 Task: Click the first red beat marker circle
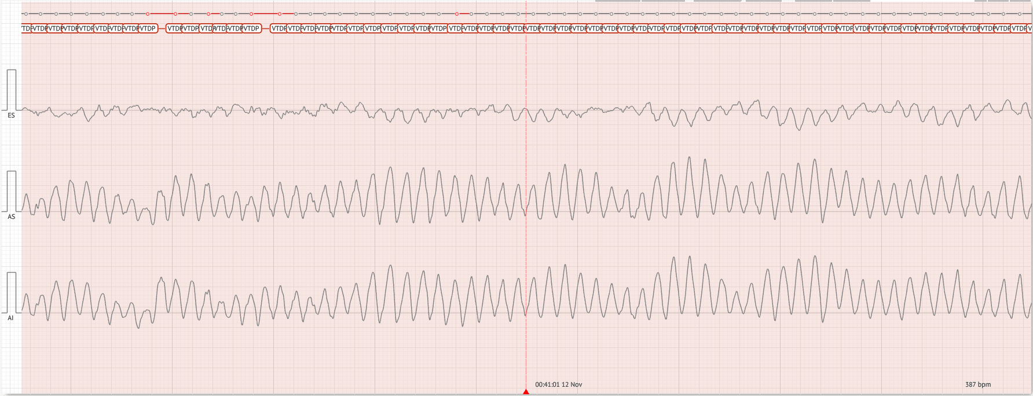click(x=148, y=13)
